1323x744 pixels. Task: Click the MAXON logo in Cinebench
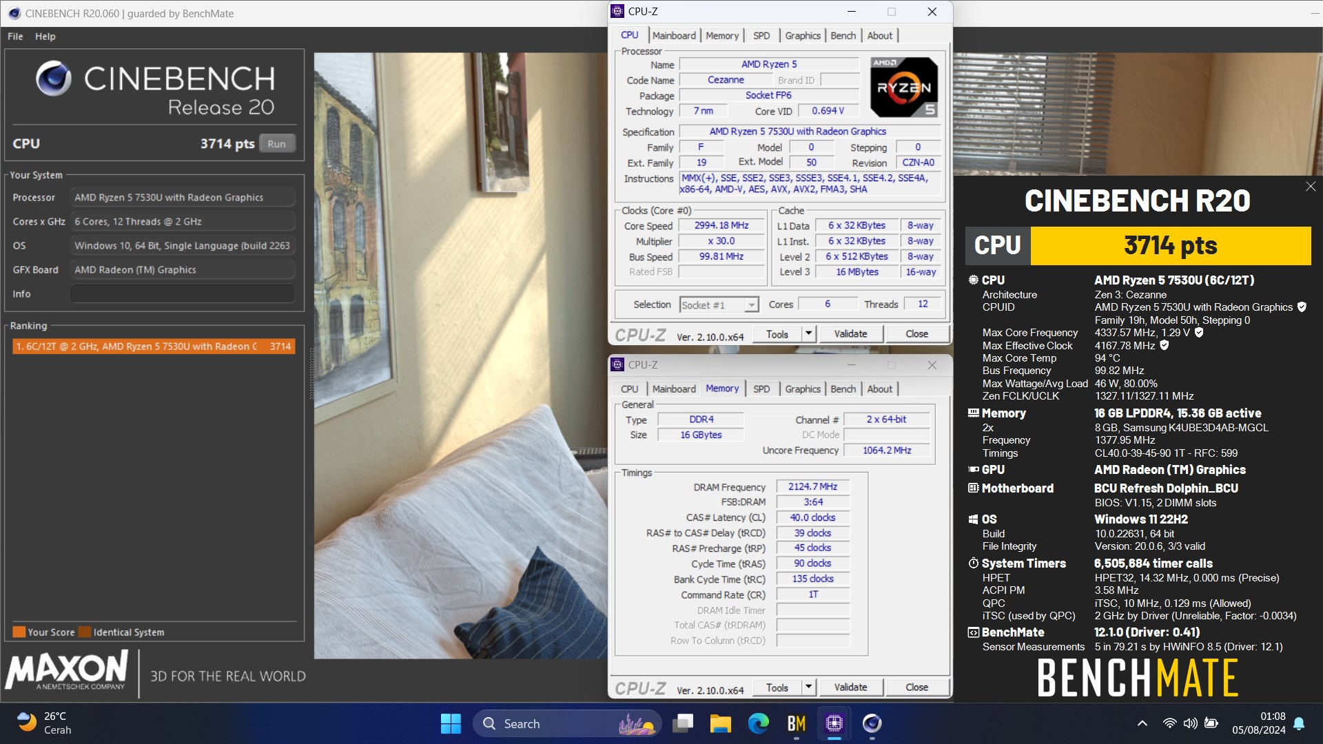point(67,670)
